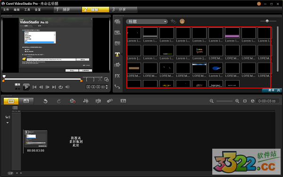Viewport: 283px width, 177px height.
Task: Expand the track manager arrow at left
Action: [8, 123]
